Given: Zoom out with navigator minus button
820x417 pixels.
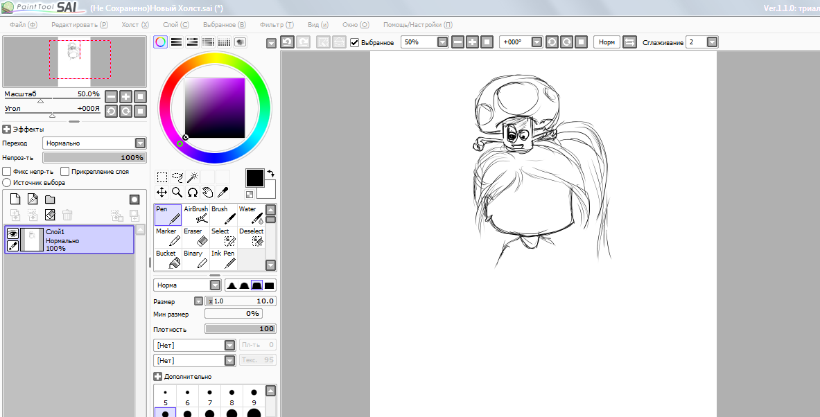Looking at the screenshot, I should point(111,97).
